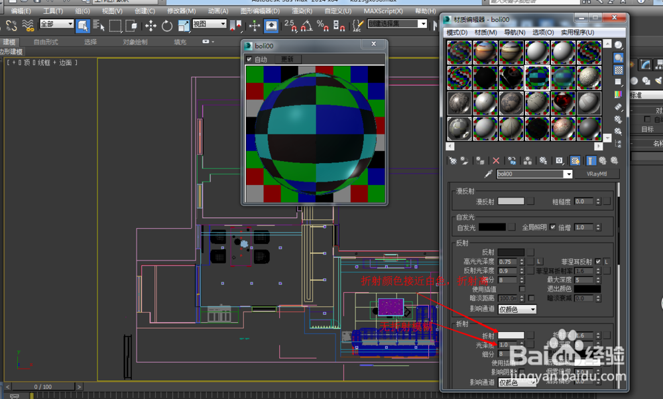Click Go Forward to Sibling icon
The image size is (663, 399).
point(615,160)
